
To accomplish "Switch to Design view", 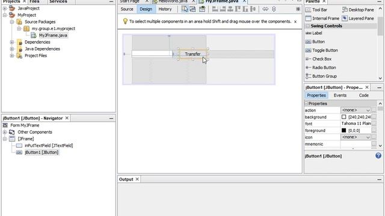I will [146, 9].
